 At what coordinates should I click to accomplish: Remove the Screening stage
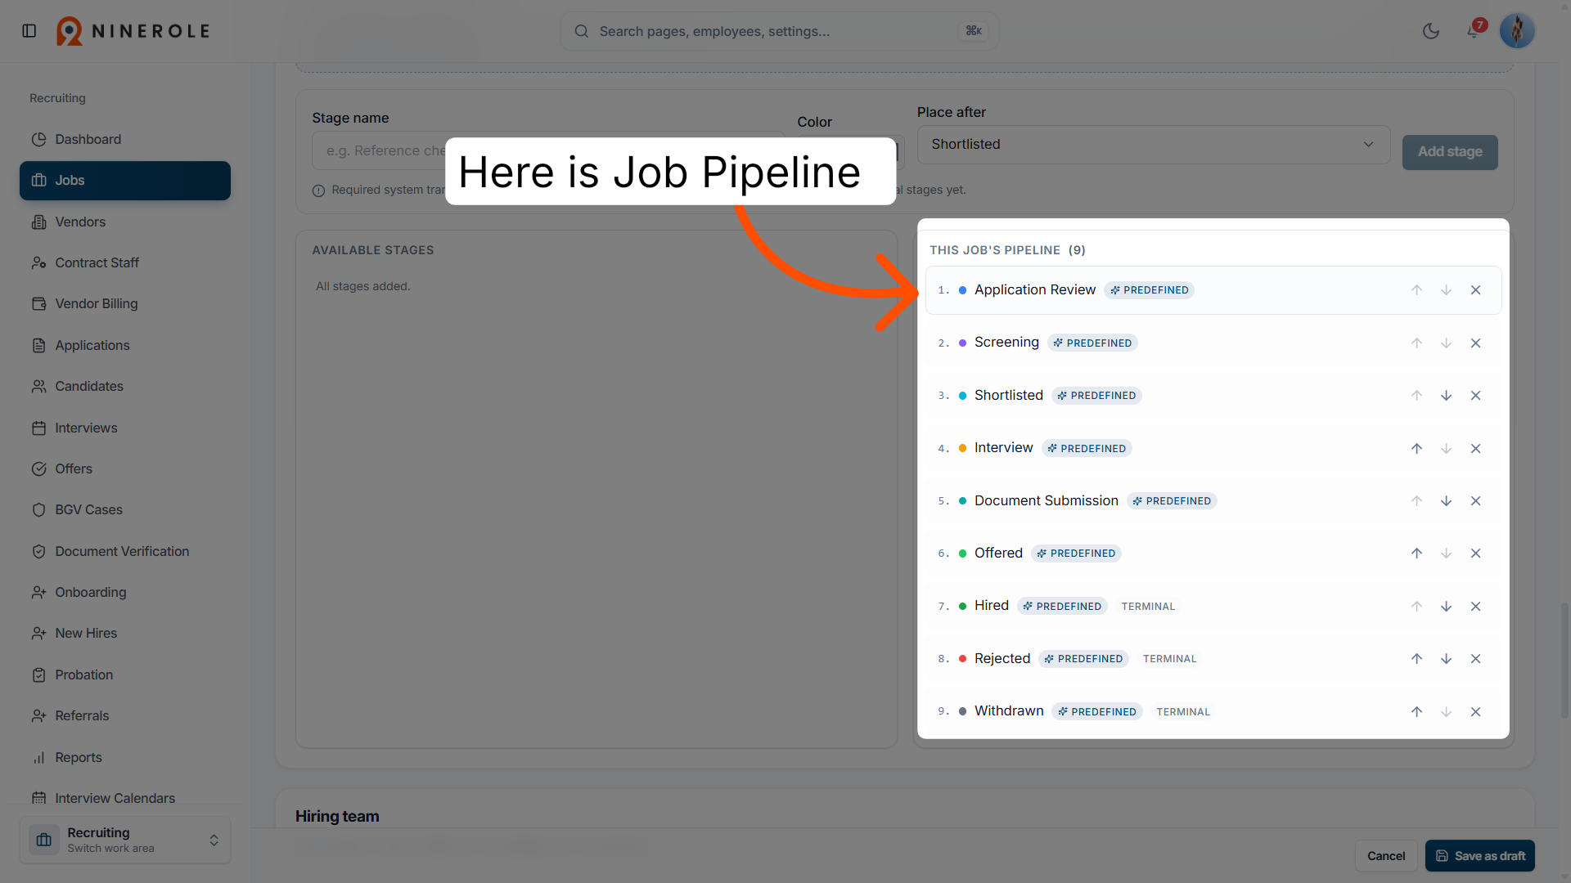coord(1475,343)
